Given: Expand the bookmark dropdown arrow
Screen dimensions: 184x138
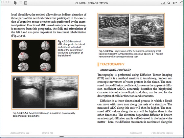Looking at the screenshot, I should click(x=176, y=3).
